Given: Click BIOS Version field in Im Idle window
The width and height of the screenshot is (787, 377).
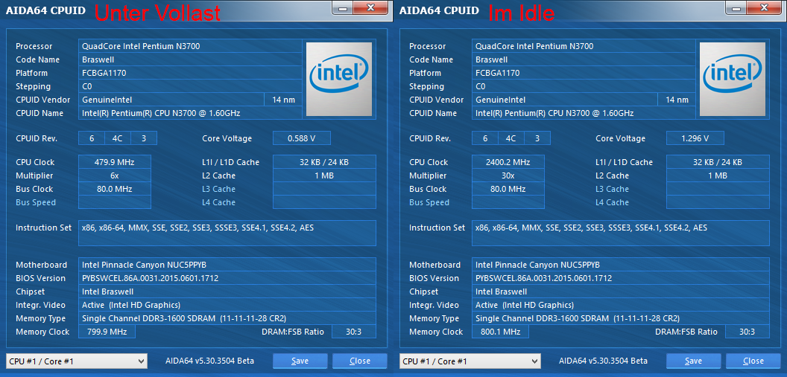Looking at the screenshot, I should tap(621, 278).
